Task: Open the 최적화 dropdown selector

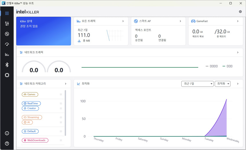Action: tap(223, 84)
